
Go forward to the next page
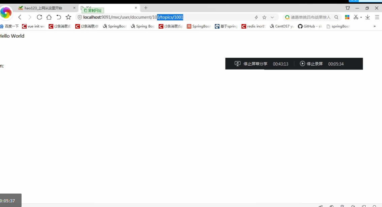(30, 17)
